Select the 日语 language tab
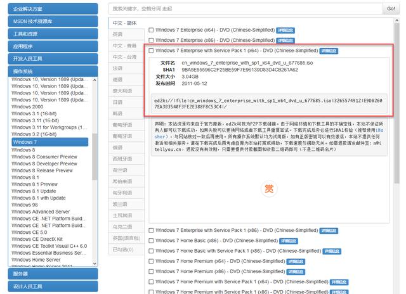This screenshot has width=406, height=294. (126, 102)
